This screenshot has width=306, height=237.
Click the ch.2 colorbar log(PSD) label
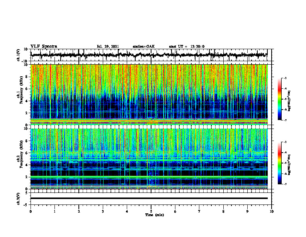289,165
